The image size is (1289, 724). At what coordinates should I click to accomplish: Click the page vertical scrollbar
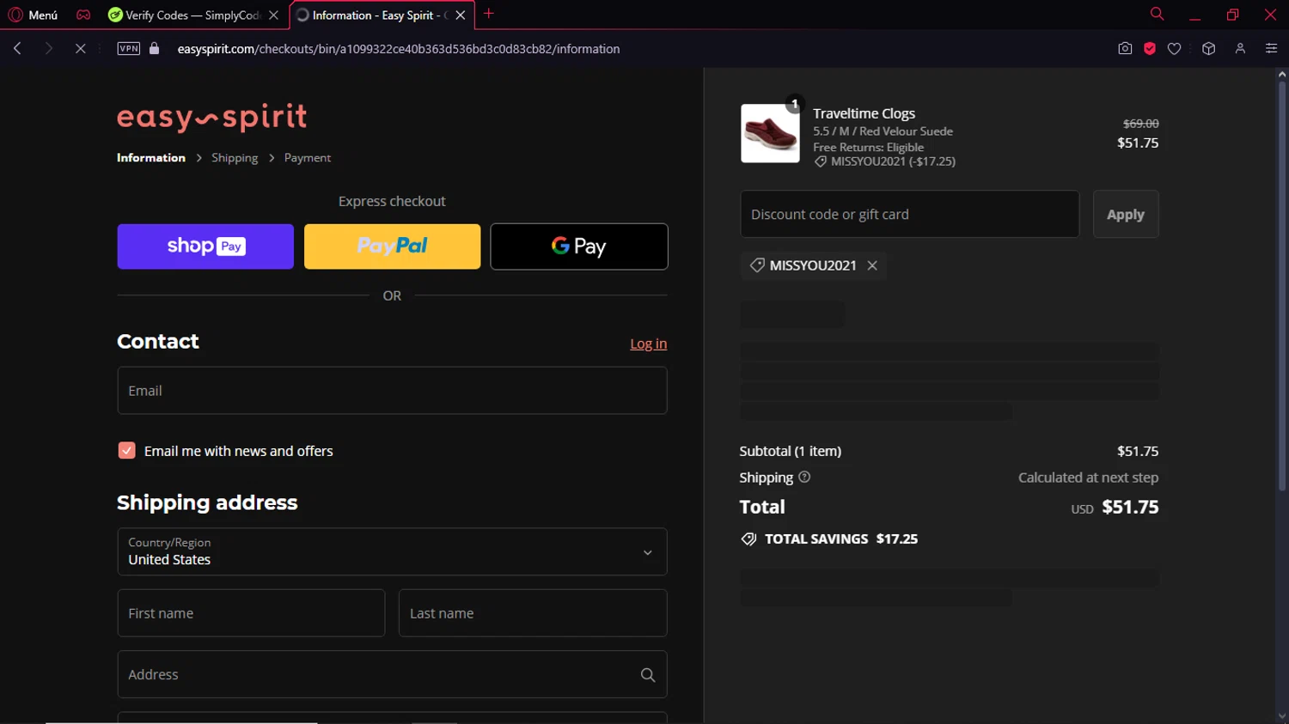pyautogui.click(x=1281, y=285)
